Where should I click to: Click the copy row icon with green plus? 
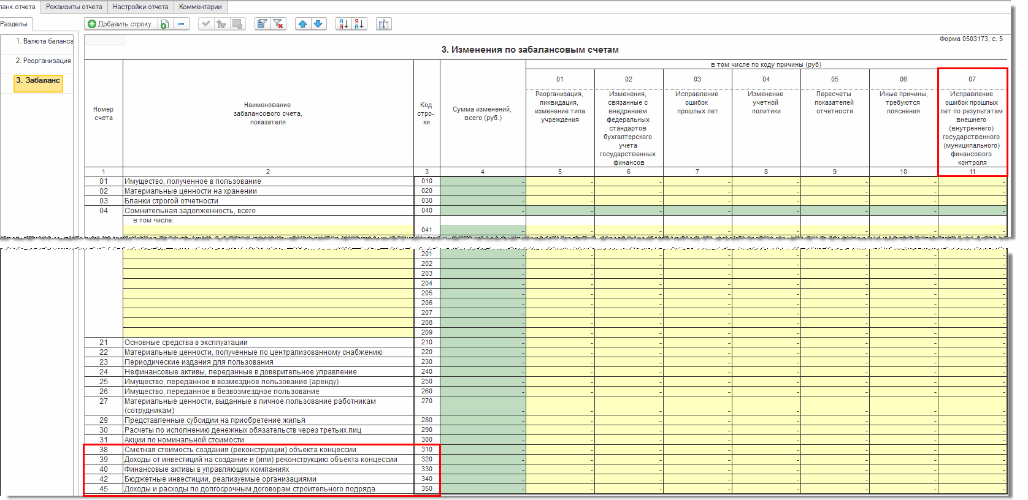pos(165,24)
